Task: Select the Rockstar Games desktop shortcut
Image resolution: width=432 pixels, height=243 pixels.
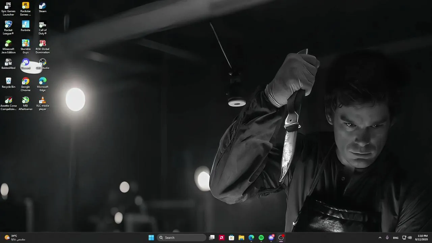Action: (x=26, y=9)
